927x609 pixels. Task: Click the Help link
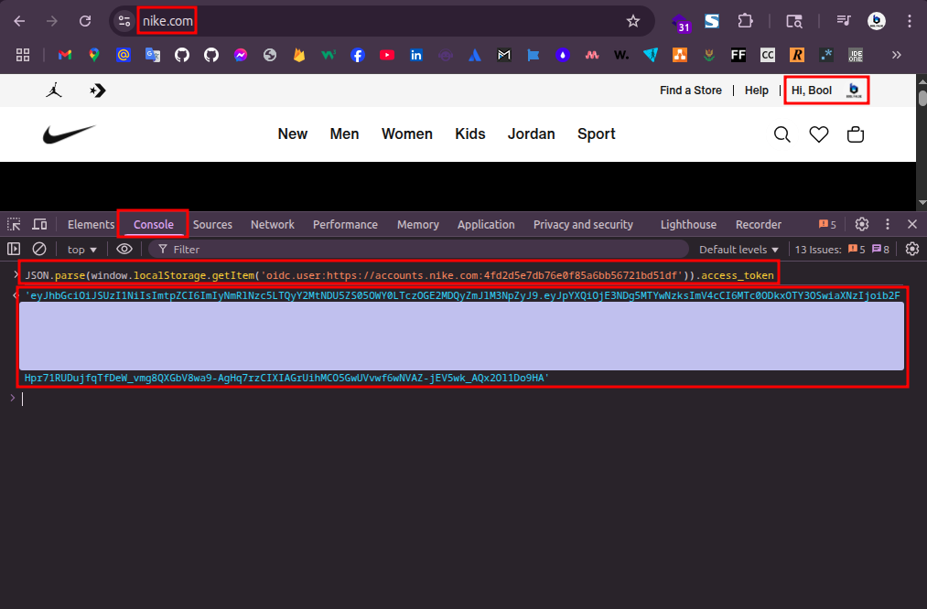pyautogui.click(x=756, y=91)
